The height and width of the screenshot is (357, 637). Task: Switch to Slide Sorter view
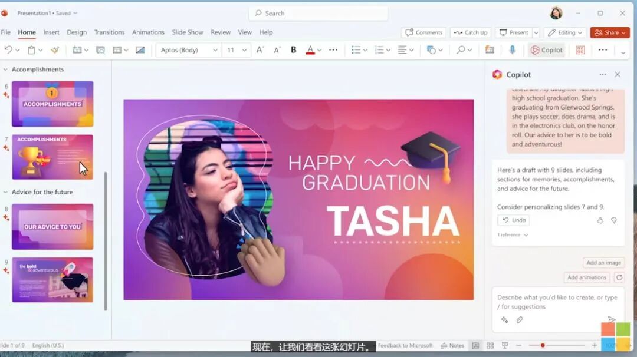click(490, 345)
